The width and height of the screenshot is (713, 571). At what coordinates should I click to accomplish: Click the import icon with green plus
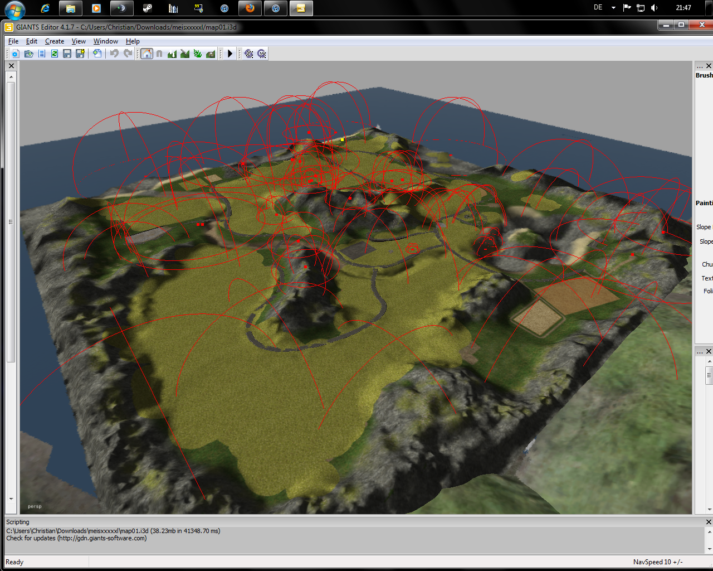click(x=97, y=54)
